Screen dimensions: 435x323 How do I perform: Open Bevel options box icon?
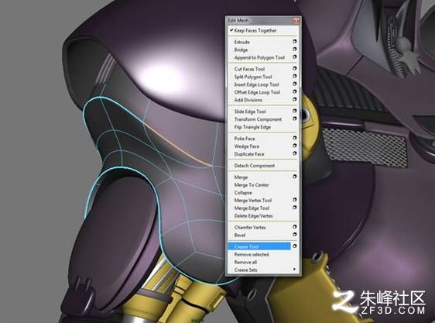tap(295, 235)
